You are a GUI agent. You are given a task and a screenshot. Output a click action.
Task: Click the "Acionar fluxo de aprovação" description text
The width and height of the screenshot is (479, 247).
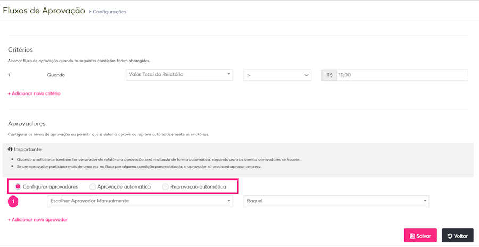[79, 61]
